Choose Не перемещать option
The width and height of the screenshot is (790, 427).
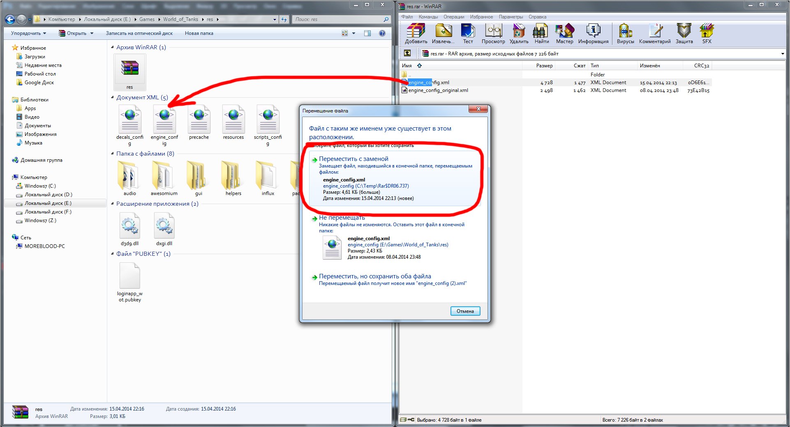pos(395,238)
